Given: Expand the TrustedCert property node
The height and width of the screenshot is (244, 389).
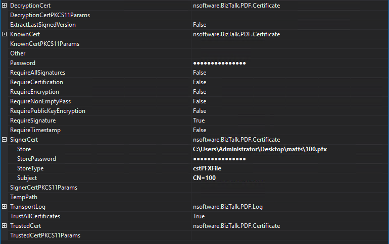Looking at the screenshot, I should [x=4, y=226].
